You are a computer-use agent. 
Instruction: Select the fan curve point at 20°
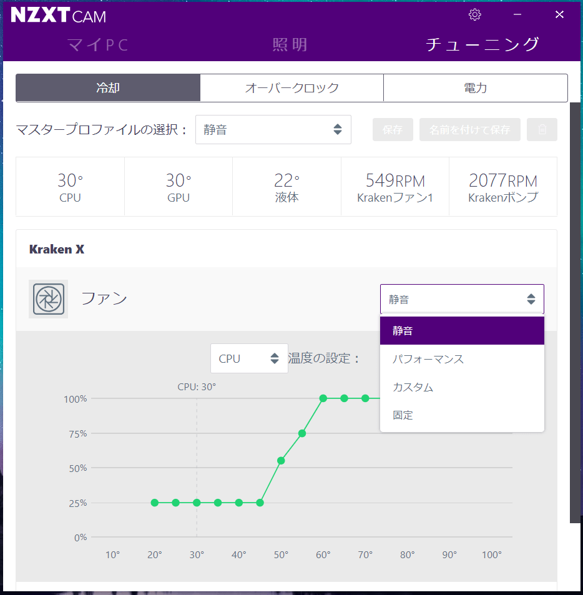point(155,503)
